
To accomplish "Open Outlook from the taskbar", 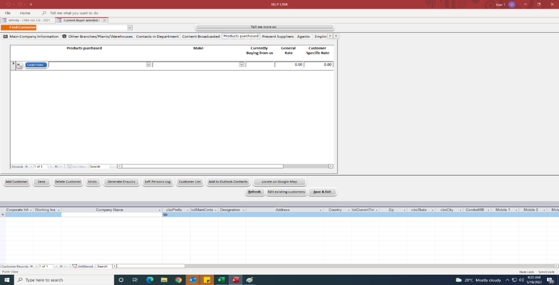I will (193, 280).
